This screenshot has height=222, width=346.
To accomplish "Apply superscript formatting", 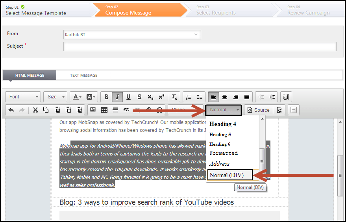I will [x=161, y=97].
